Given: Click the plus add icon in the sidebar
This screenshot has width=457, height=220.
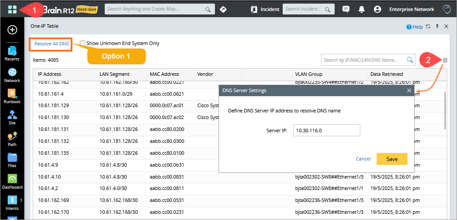Looking at the screenshot, I should [x=12, y=30].
